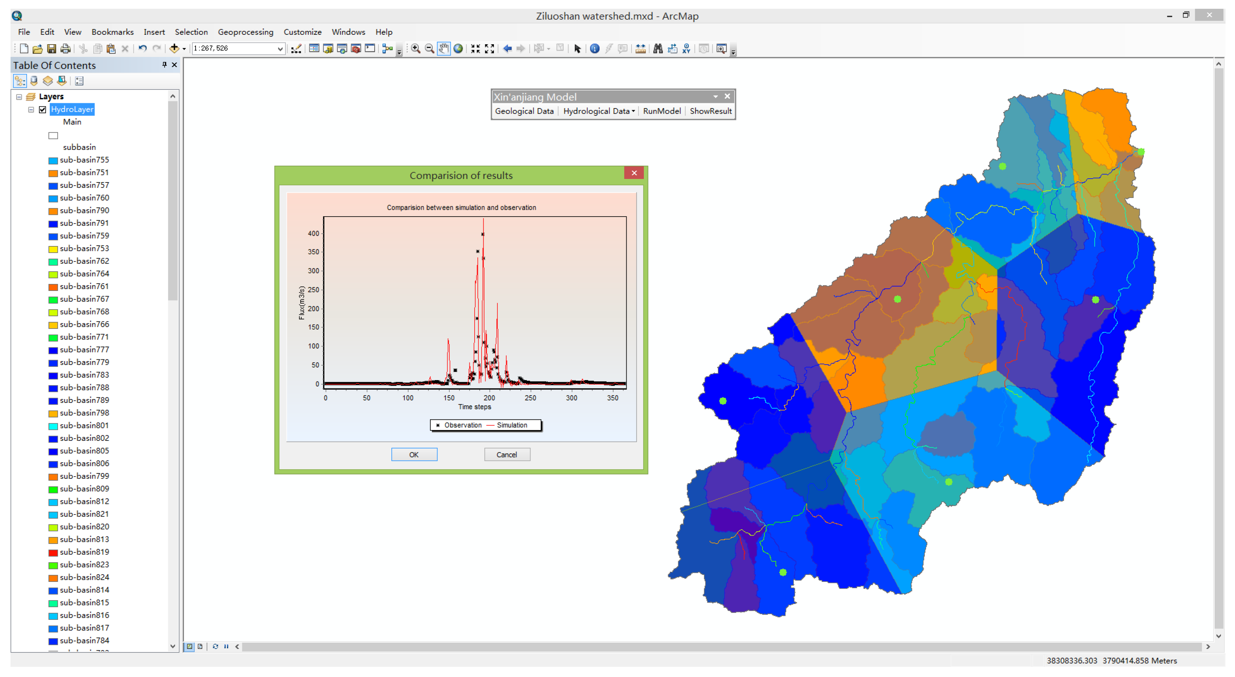Go back to previous extent arrow
Viewport: 1235px width, 677px height.
[507, 49]
